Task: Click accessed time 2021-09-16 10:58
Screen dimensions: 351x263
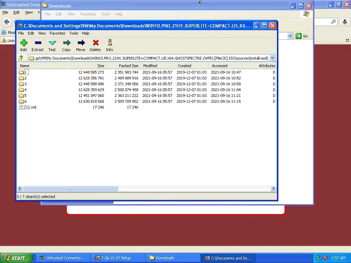Action: (226, 84)
